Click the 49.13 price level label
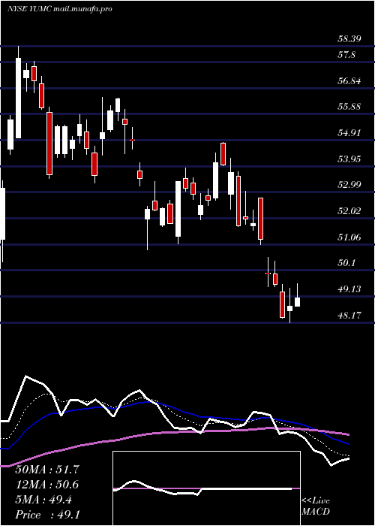 pyautogui.click(x=349, y=289)
